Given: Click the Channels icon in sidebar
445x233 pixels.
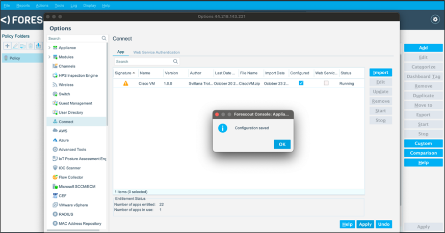Looking at the screenshot, I should tap(55, 66).
